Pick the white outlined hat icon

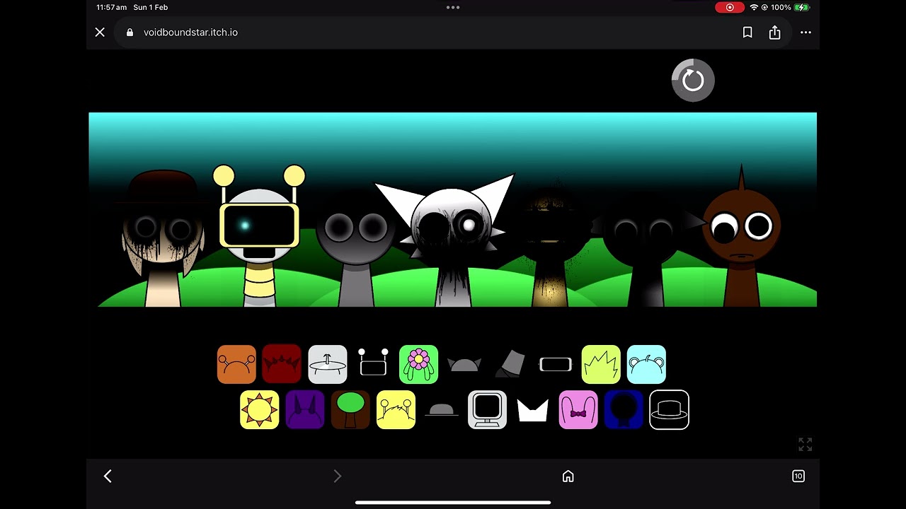[x=669, y=410]
